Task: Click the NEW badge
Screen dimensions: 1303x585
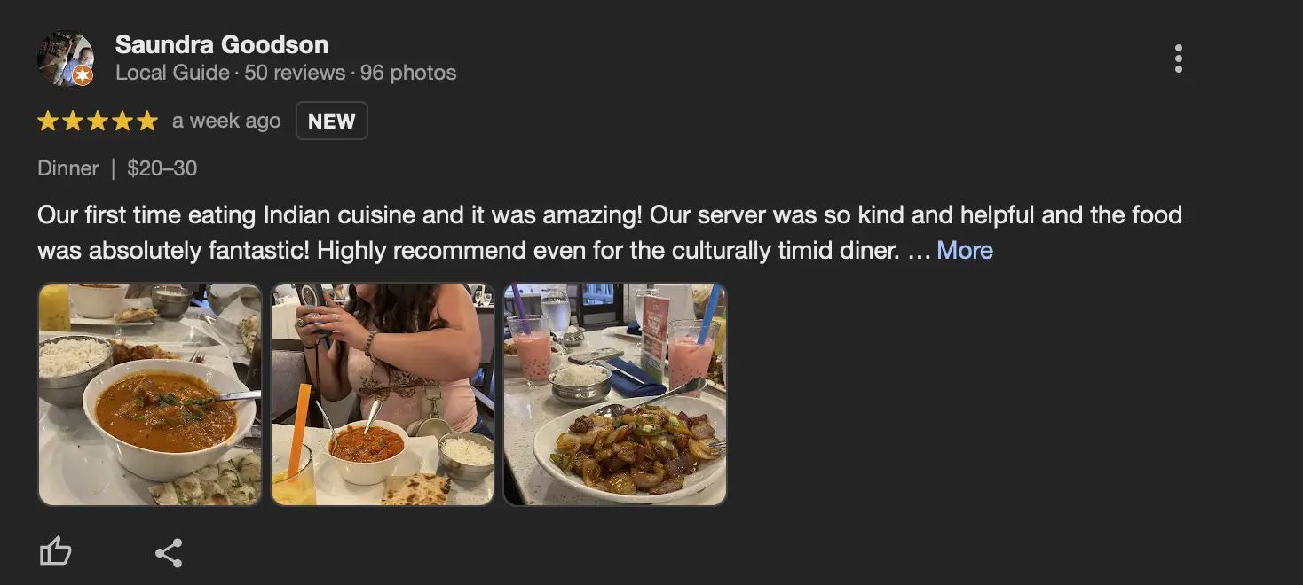Action: [x=331, y=121]
